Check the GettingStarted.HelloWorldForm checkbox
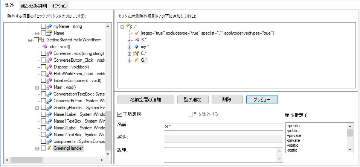The image size is (360, 167). point(36,40)
